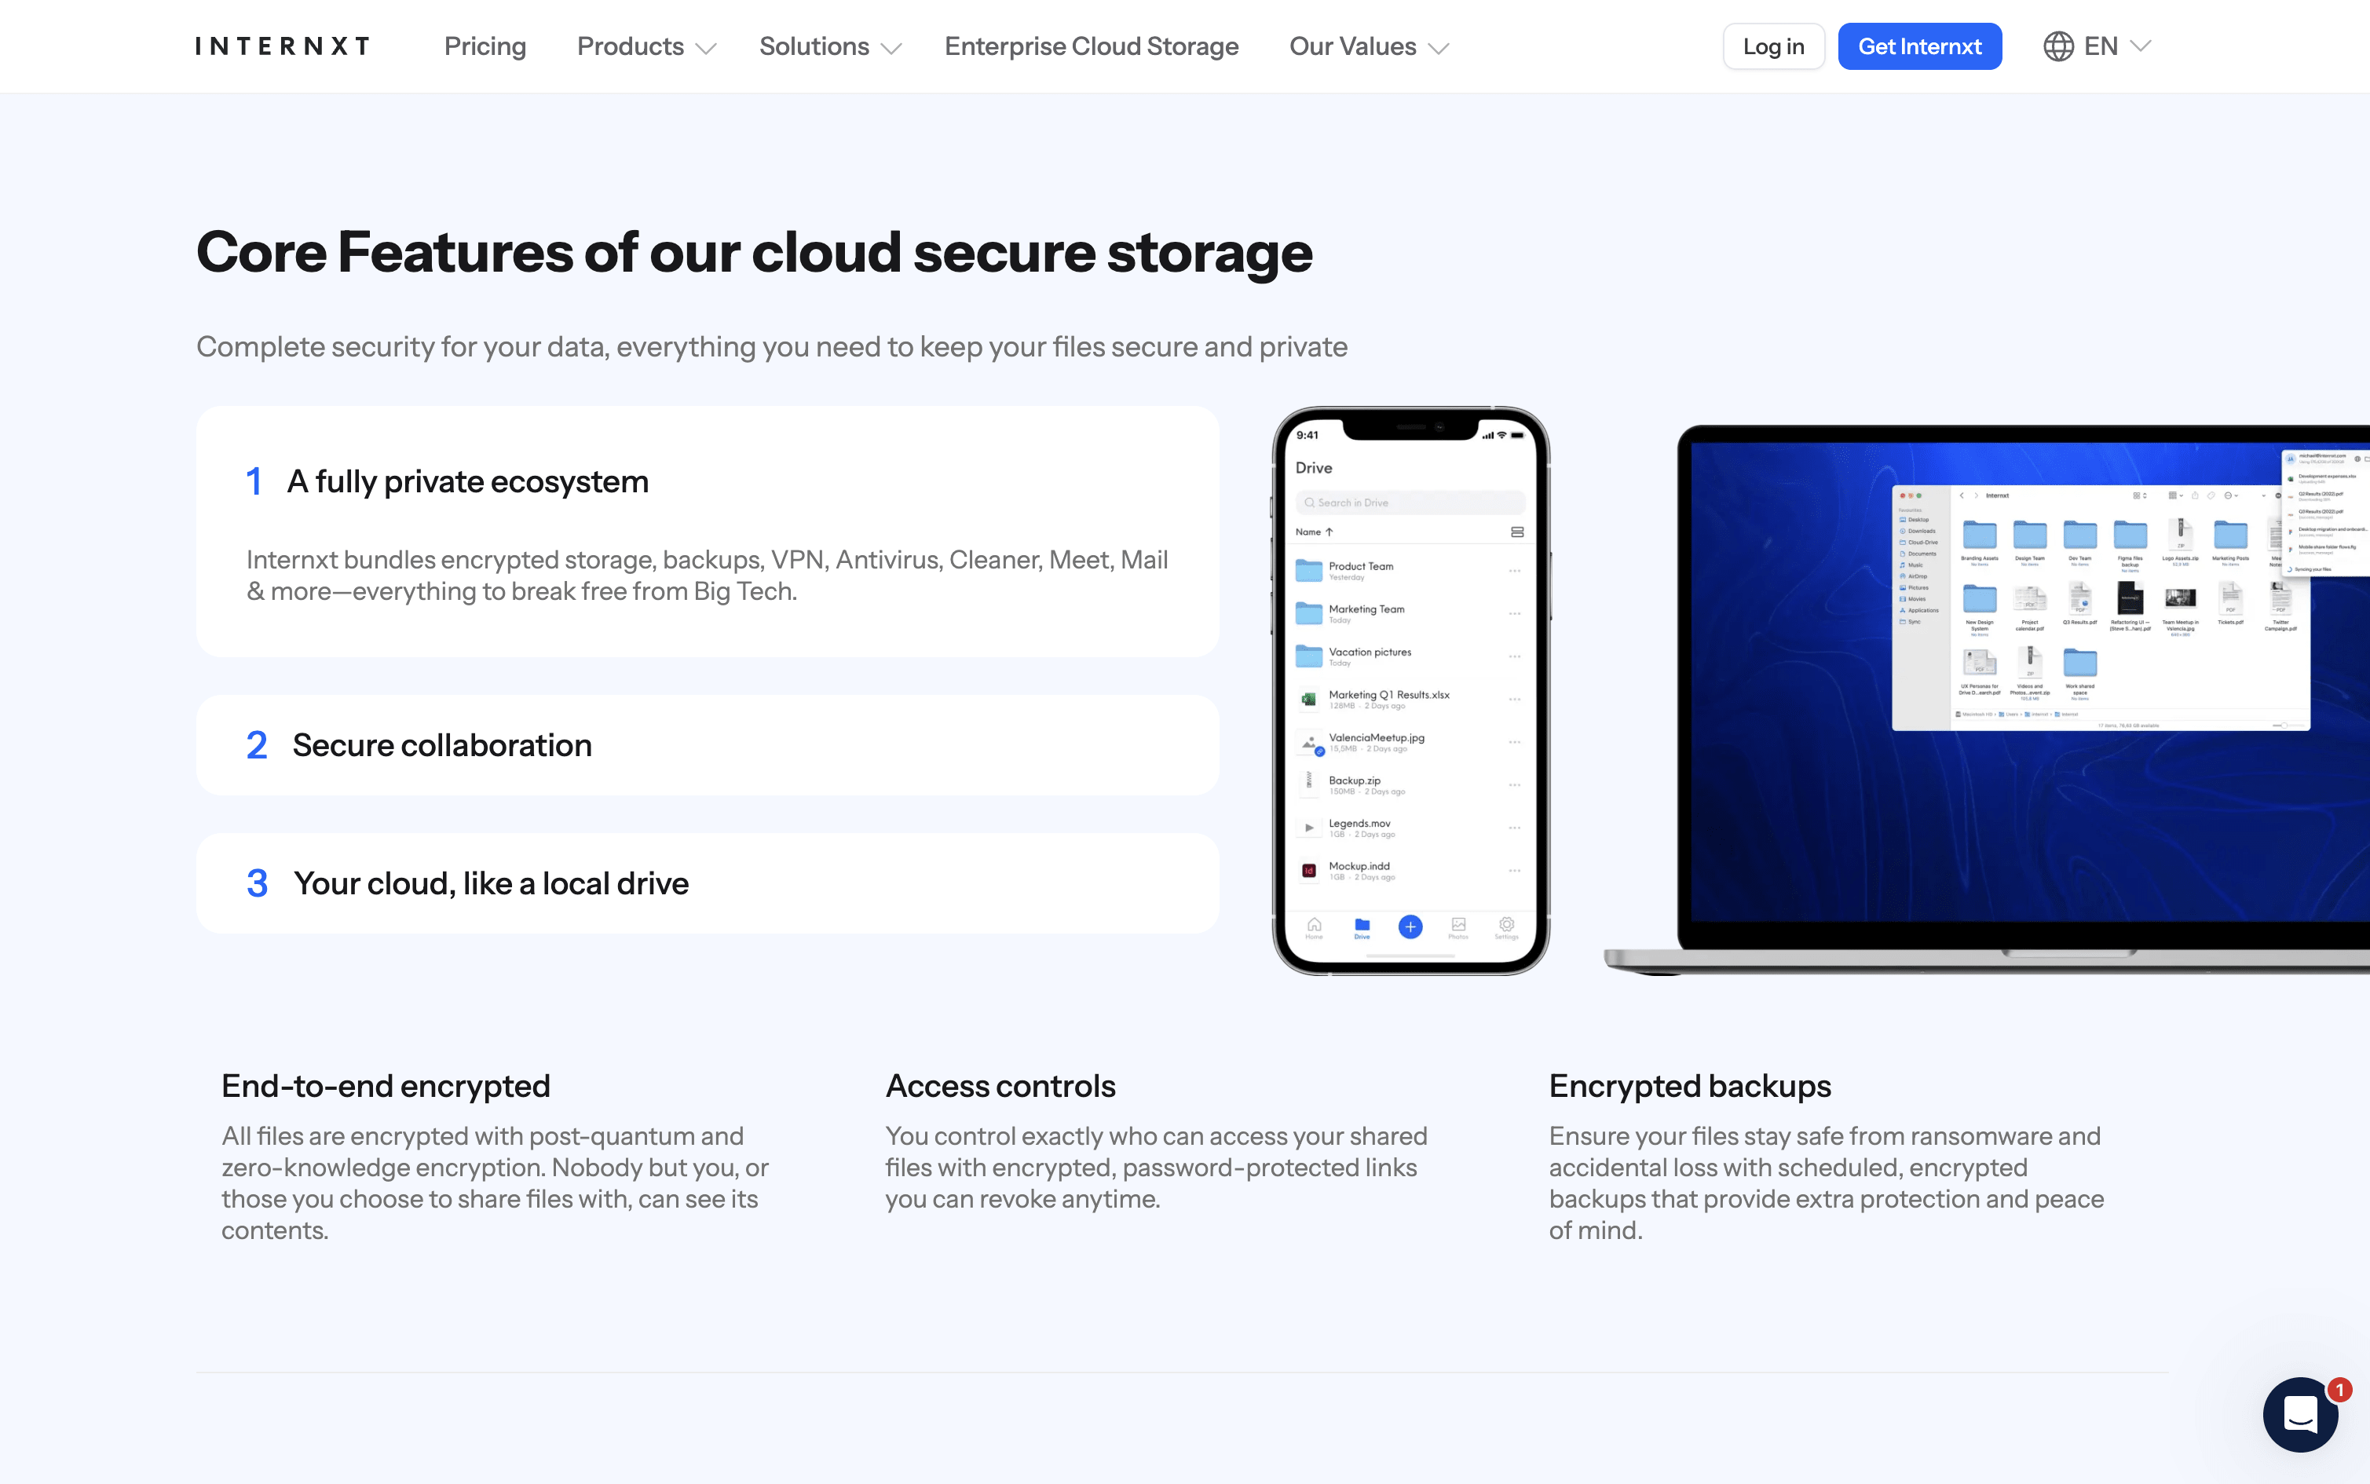
Task: Click the Internxt logo in the header
Action: [x=283, y=46]
